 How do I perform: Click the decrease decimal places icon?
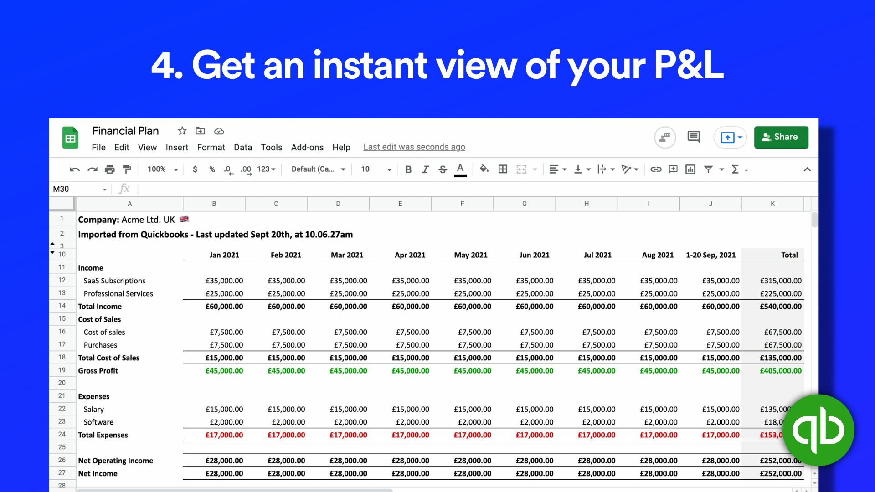[228, 169]
